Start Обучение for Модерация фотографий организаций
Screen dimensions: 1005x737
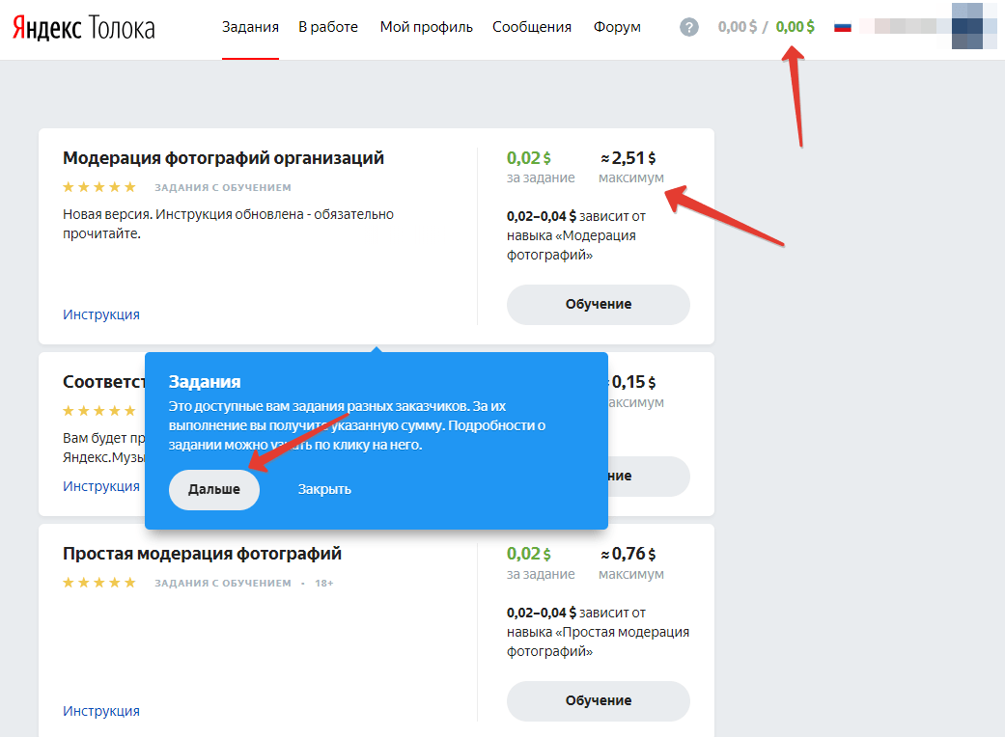pyautogui.click(x=598, y=304)
